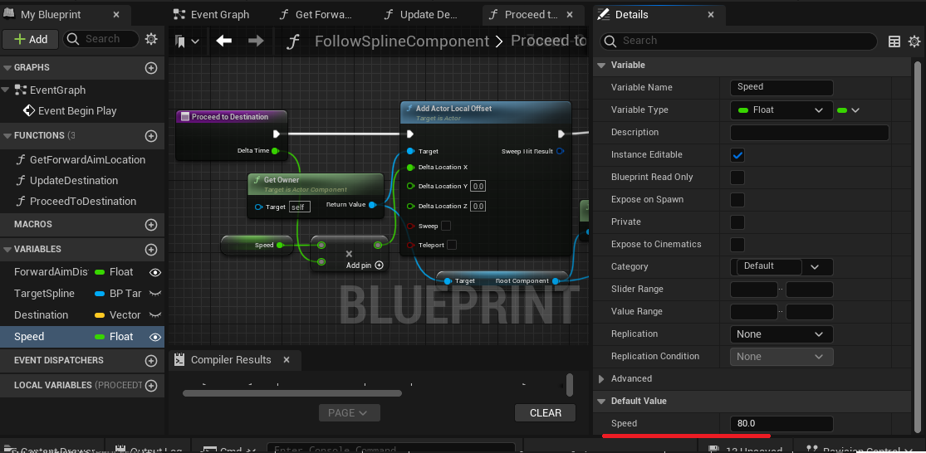Click Compiler Results horizontal scrollbar

292,392
